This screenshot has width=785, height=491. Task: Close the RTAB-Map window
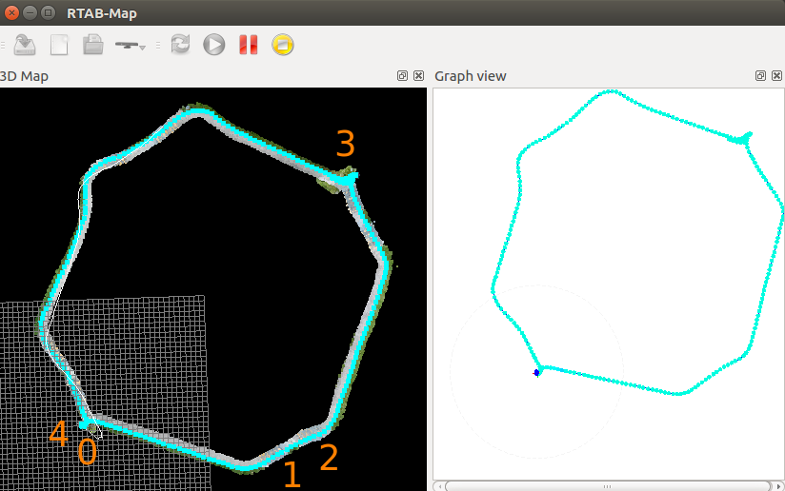point(11,13)
